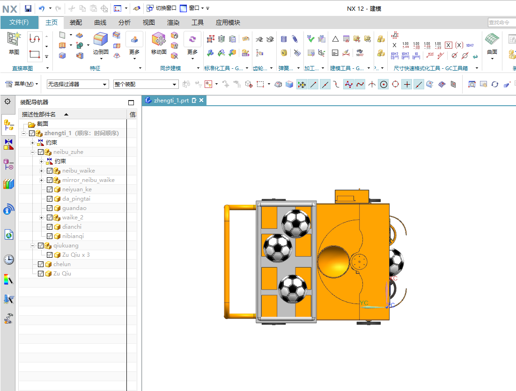
Task: Maximize the Assembly Navigator panel
Action: 131,102
